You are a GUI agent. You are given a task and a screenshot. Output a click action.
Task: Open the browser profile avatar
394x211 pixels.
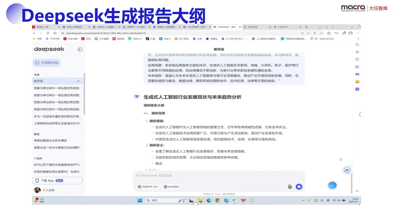350,33
